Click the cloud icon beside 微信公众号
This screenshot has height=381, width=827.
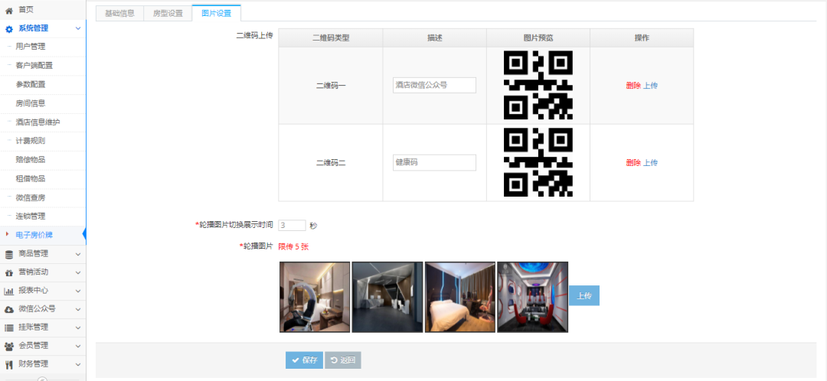tap(9, 309)
